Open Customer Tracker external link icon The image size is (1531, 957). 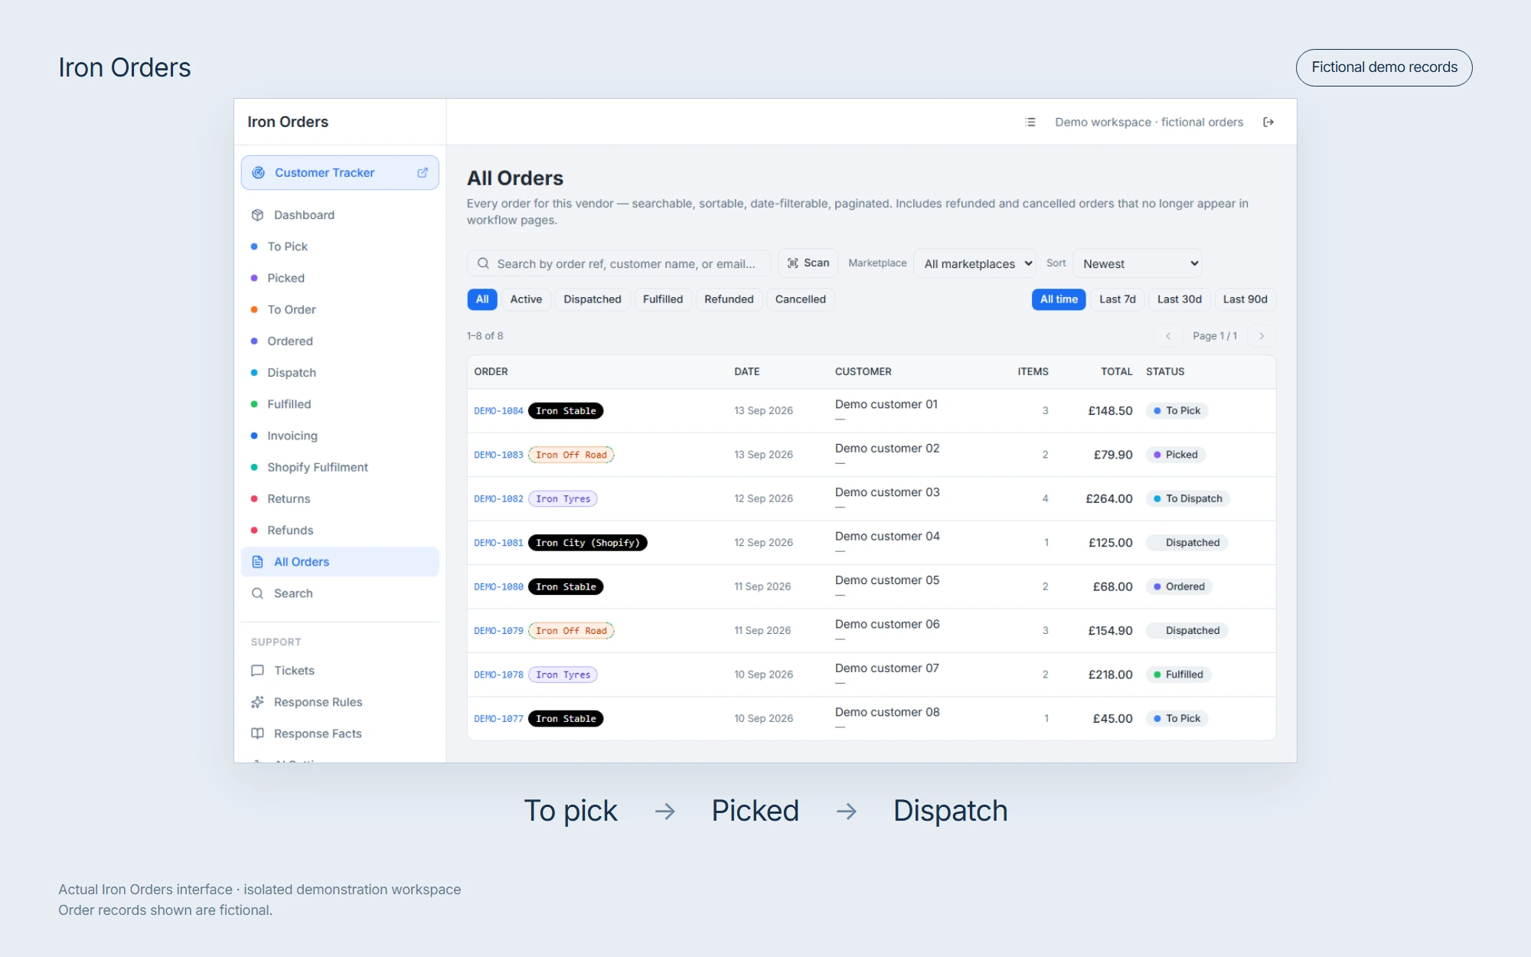click(x=423, y=173)
